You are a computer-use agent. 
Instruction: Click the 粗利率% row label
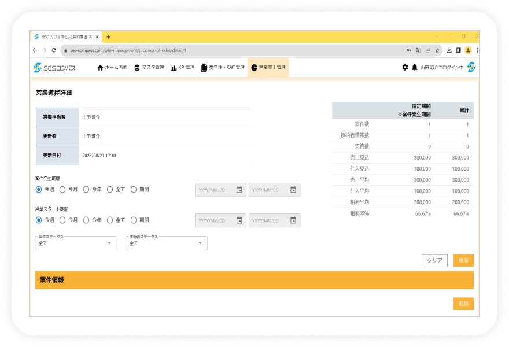[359, 213]
